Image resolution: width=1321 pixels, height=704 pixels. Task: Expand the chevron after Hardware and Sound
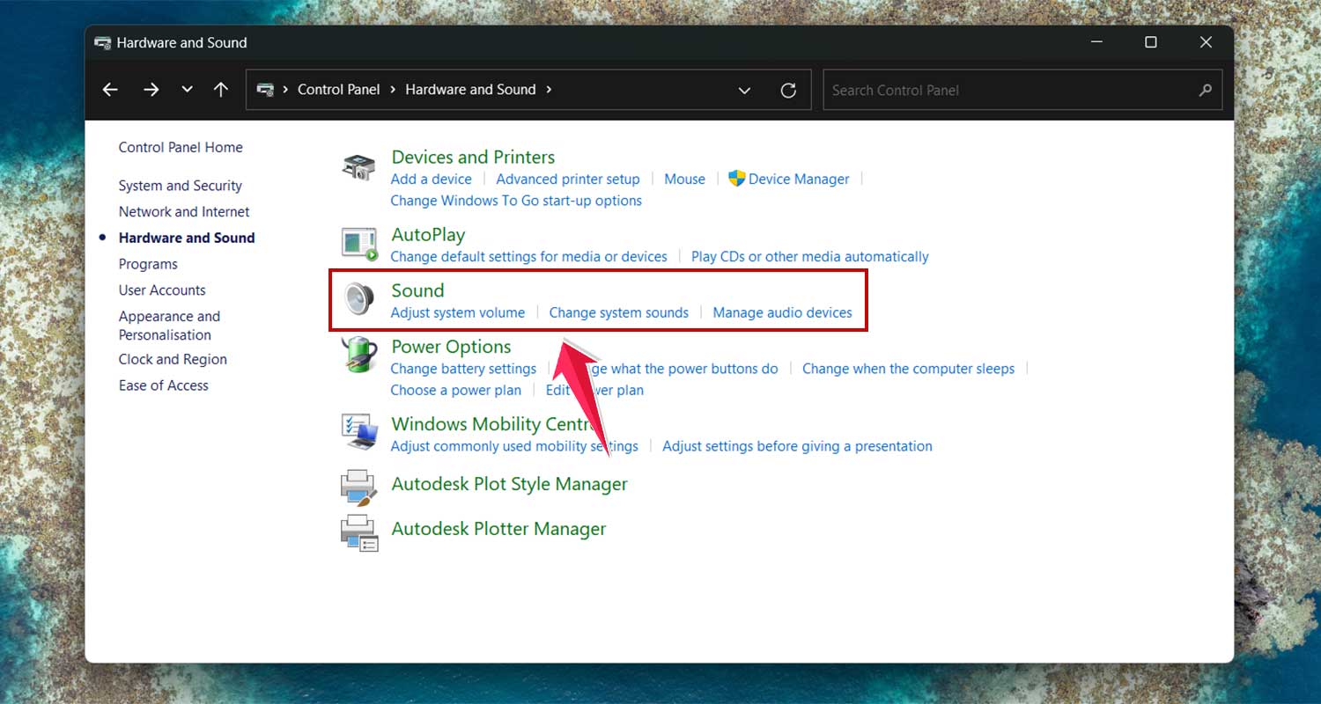click(548, 89)
